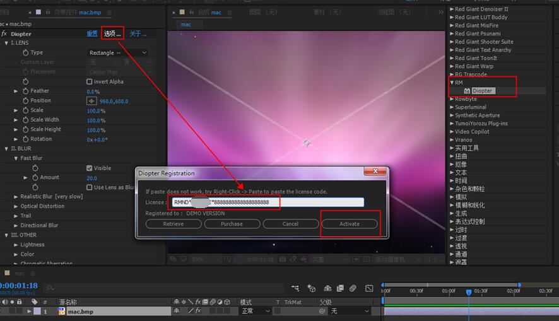
Task: Click the Position value 960.0,600.0
Action: pos(114,101)
